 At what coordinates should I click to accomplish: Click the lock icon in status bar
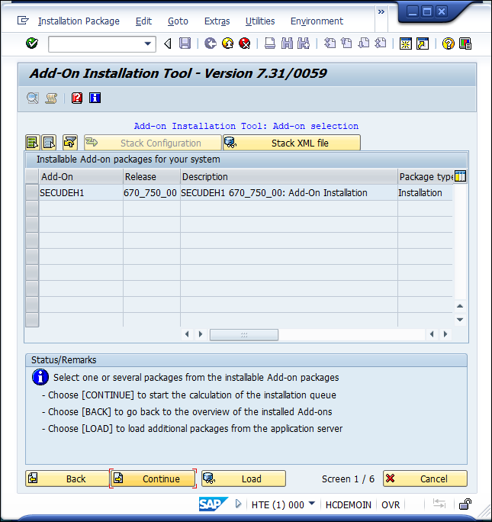point(465,504)
